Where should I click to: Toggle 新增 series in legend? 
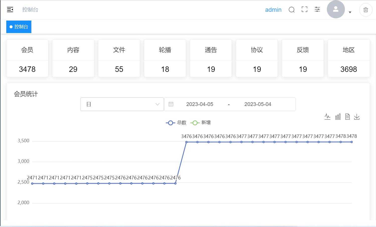(x=201, y=123)
